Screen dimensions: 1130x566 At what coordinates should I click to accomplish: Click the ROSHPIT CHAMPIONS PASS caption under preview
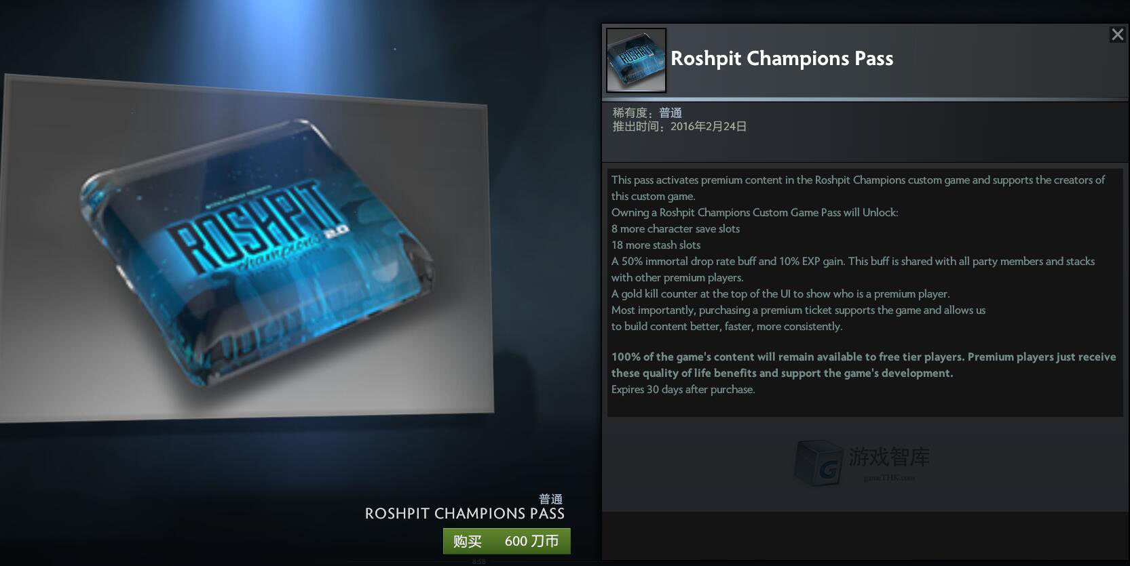pyautogui.click(x=465, y=514)
